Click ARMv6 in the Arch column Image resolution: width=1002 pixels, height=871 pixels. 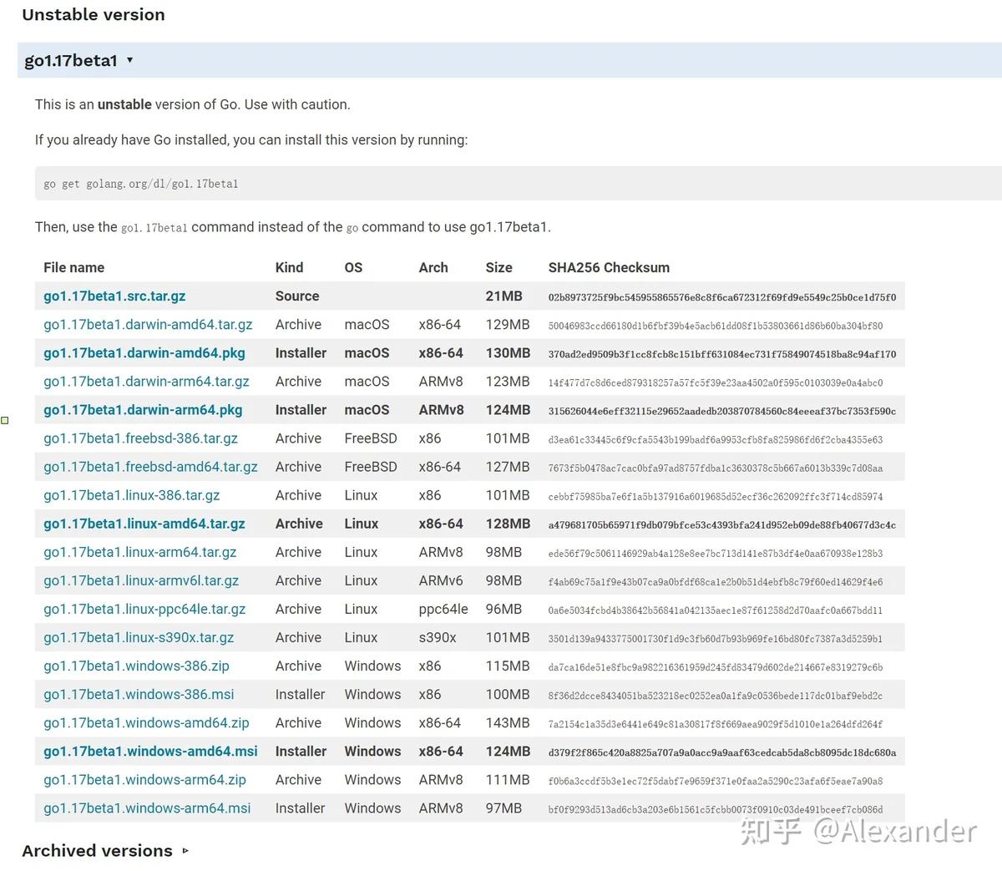coord(441,580)
